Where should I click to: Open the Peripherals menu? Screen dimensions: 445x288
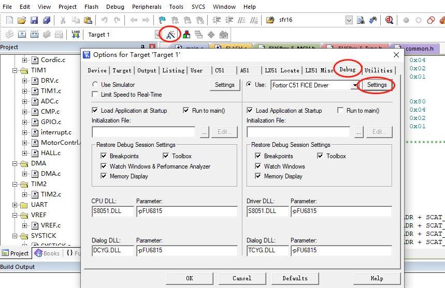click(148, 7)
